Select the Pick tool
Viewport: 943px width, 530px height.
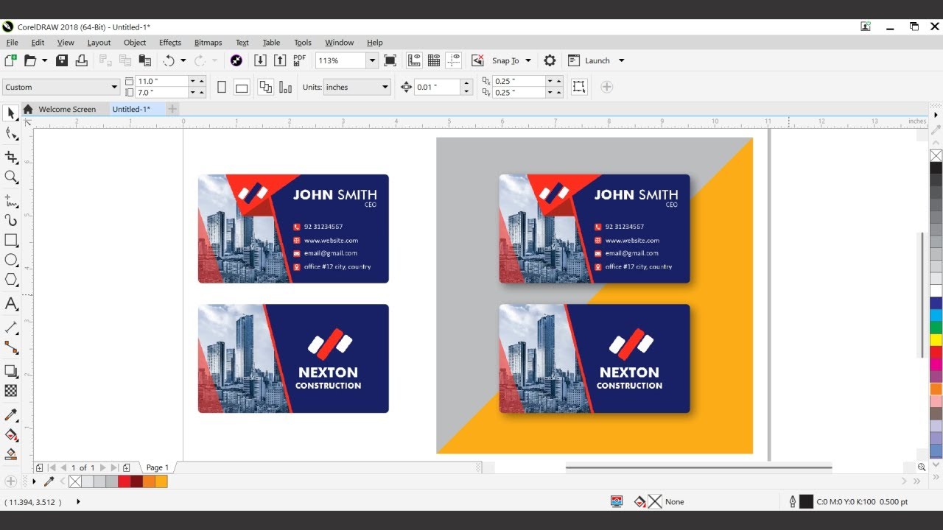click(x=10, y=113)
